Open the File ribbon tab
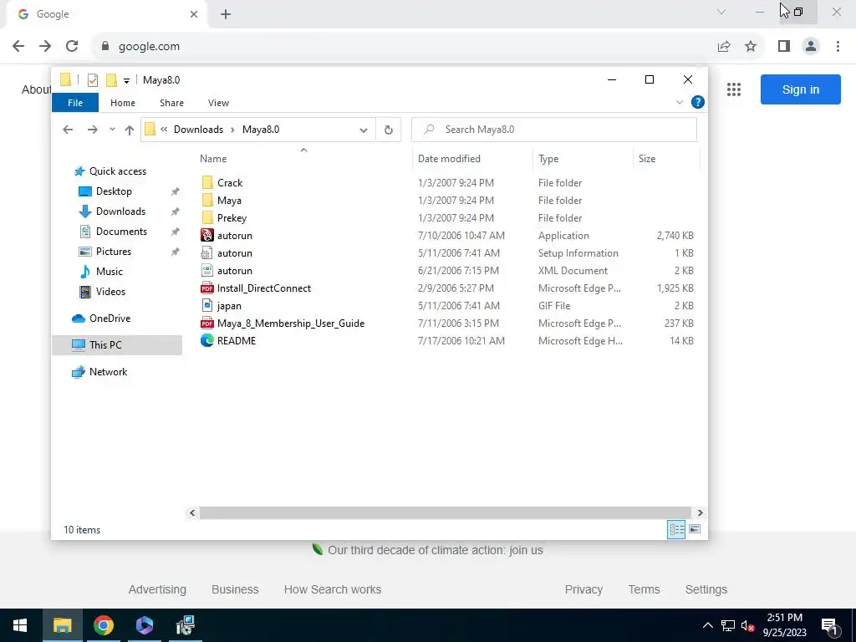The image size is (856, 642). (x=75, y=103)
